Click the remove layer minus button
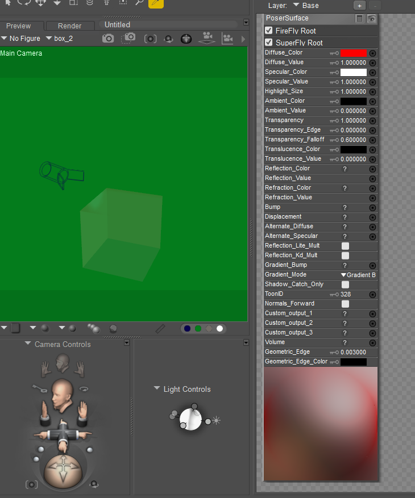This screenshot has width=415, height=498. (375, 6)
